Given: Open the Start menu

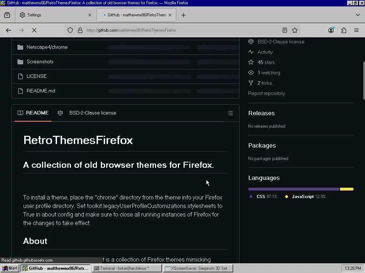Looking at the screenshot, I should tap(10, 268).
